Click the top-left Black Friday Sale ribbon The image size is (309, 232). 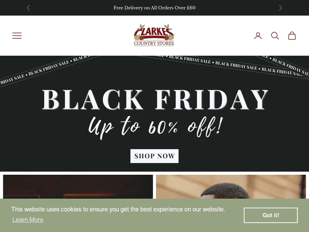(47, 69)
